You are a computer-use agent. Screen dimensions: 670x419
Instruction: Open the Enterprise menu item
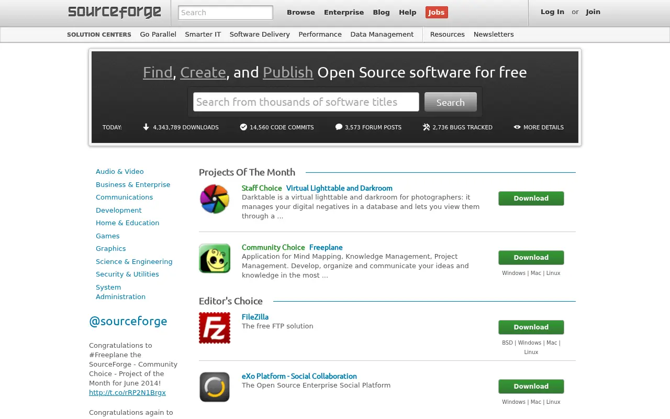click(344, 12)
